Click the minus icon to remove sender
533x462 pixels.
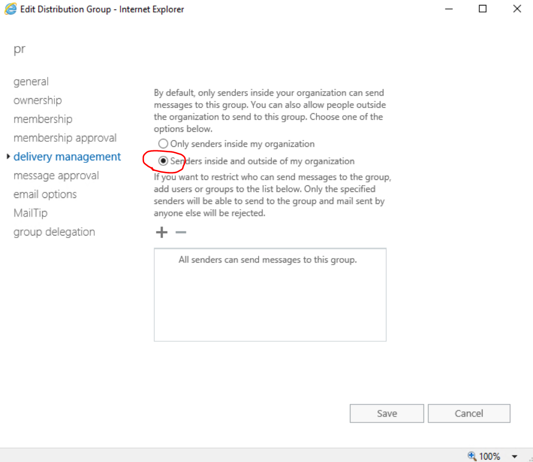tap(181, 232)
